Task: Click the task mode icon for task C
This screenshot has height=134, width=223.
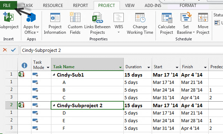Action: pos(35,97)
